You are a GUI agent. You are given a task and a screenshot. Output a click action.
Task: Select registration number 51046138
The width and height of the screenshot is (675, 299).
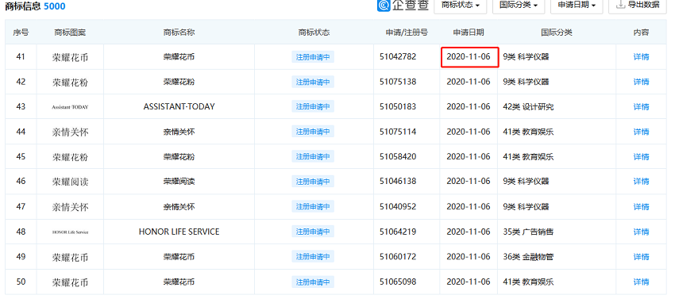(398, 181)
